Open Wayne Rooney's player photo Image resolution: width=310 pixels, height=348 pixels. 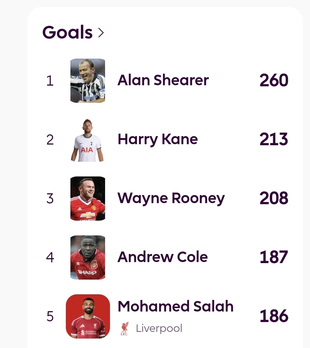click(88, 199)
